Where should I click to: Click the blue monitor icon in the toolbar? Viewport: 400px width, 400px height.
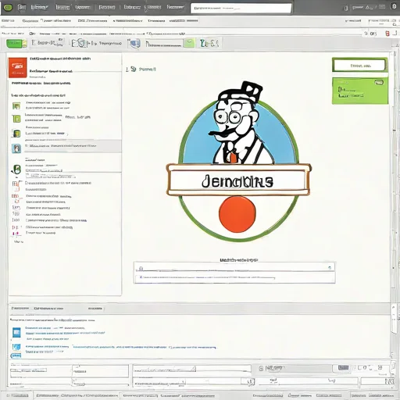point(134,44)
